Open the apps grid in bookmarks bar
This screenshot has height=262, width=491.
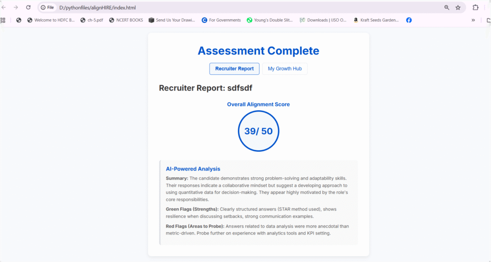3,20
